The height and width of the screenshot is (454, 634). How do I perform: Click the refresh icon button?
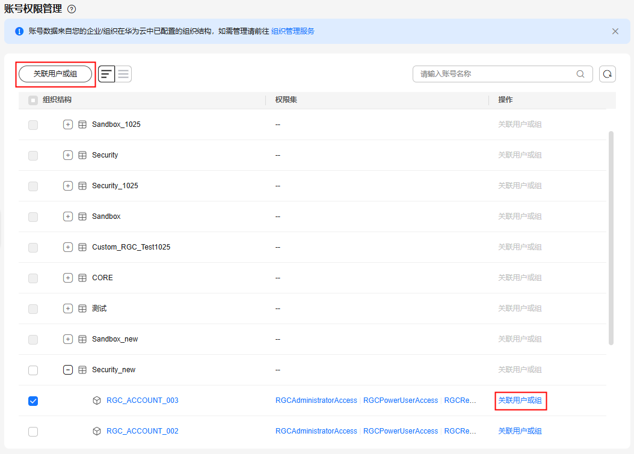click(608, 74)
